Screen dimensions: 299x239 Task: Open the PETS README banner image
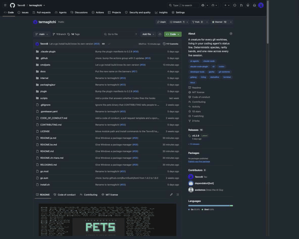(x=107, y=220)
